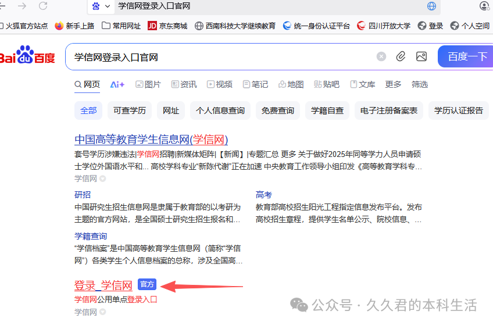Open the 火狐官方站点 bookmark
This screenshot has height=325, width=493.
point(24,26)
